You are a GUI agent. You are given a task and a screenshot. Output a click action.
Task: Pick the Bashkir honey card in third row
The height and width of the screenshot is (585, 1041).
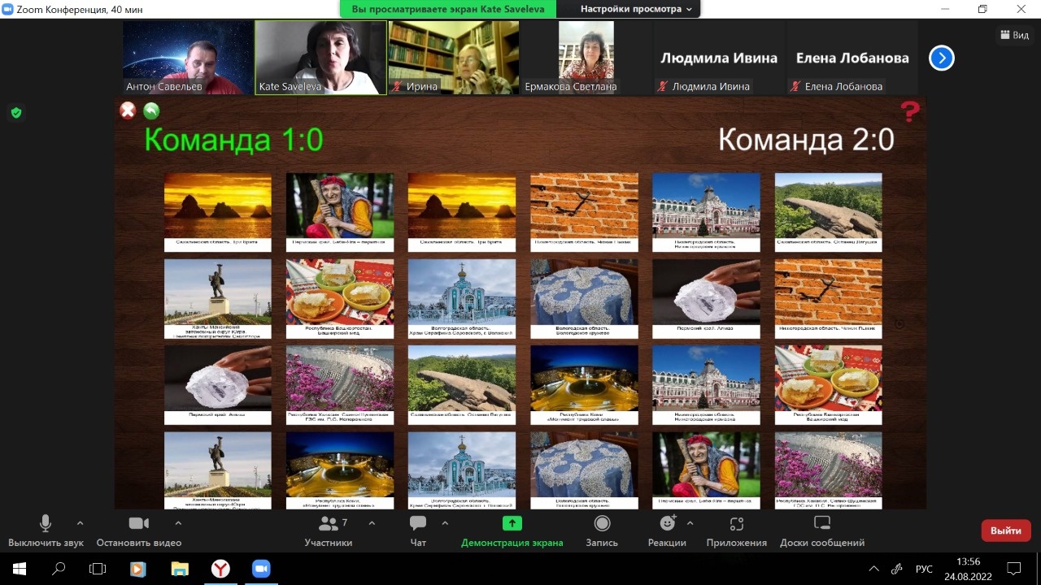(829, 385)
